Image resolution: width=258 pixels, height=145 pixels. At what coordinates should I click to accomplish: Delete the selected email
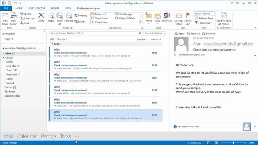pyautogui.click(x=41, y=17)
